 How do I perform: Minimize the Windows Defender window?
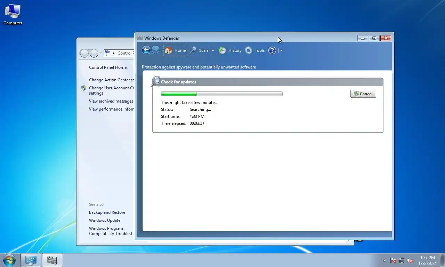[363, 38]
